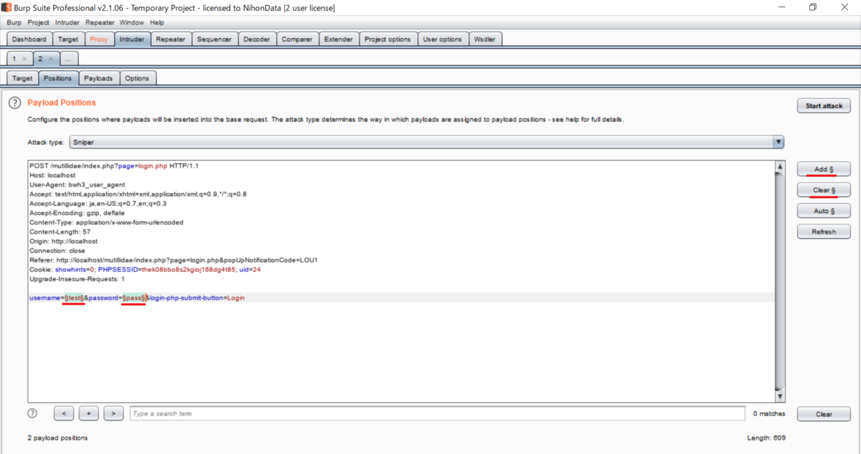Click the search term input field
861x454 pixels.
[x=437, y=414]
